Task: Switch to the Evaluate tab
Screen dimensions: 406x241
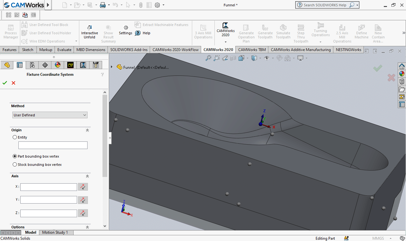Action: coord(64,49)
